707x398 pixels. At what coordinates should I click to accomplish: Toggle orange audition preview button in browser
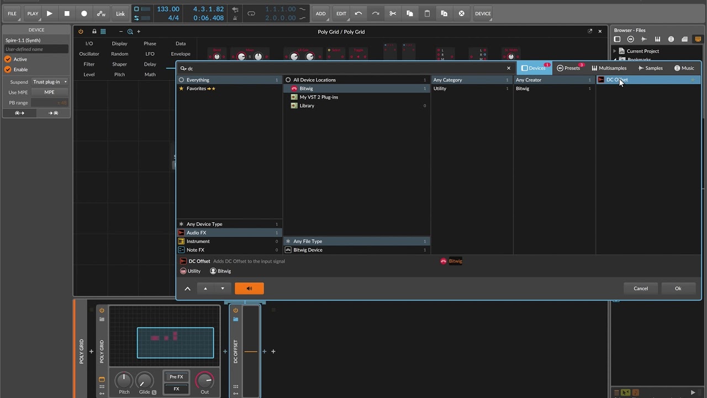[x=249, y=289]
